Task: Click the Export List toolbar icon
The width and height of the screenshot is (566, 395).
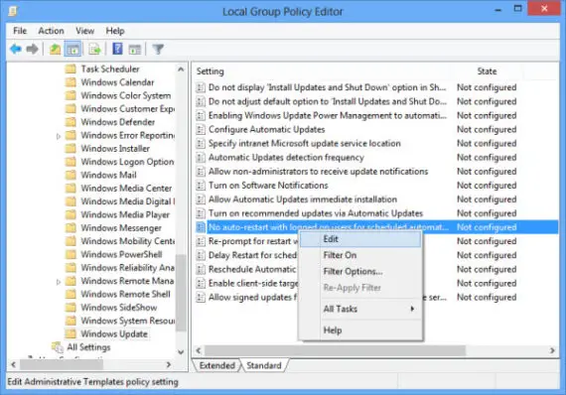Action: [94, 49]
